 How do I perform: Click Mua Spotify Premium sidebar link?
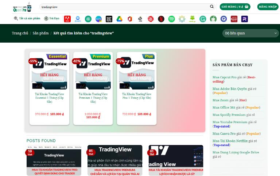pos(229,115)
